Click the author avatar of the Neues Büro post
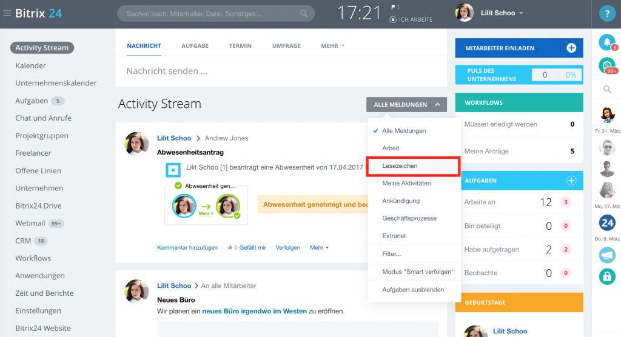Screen dimensions: 621x337 tap(136, 292)
